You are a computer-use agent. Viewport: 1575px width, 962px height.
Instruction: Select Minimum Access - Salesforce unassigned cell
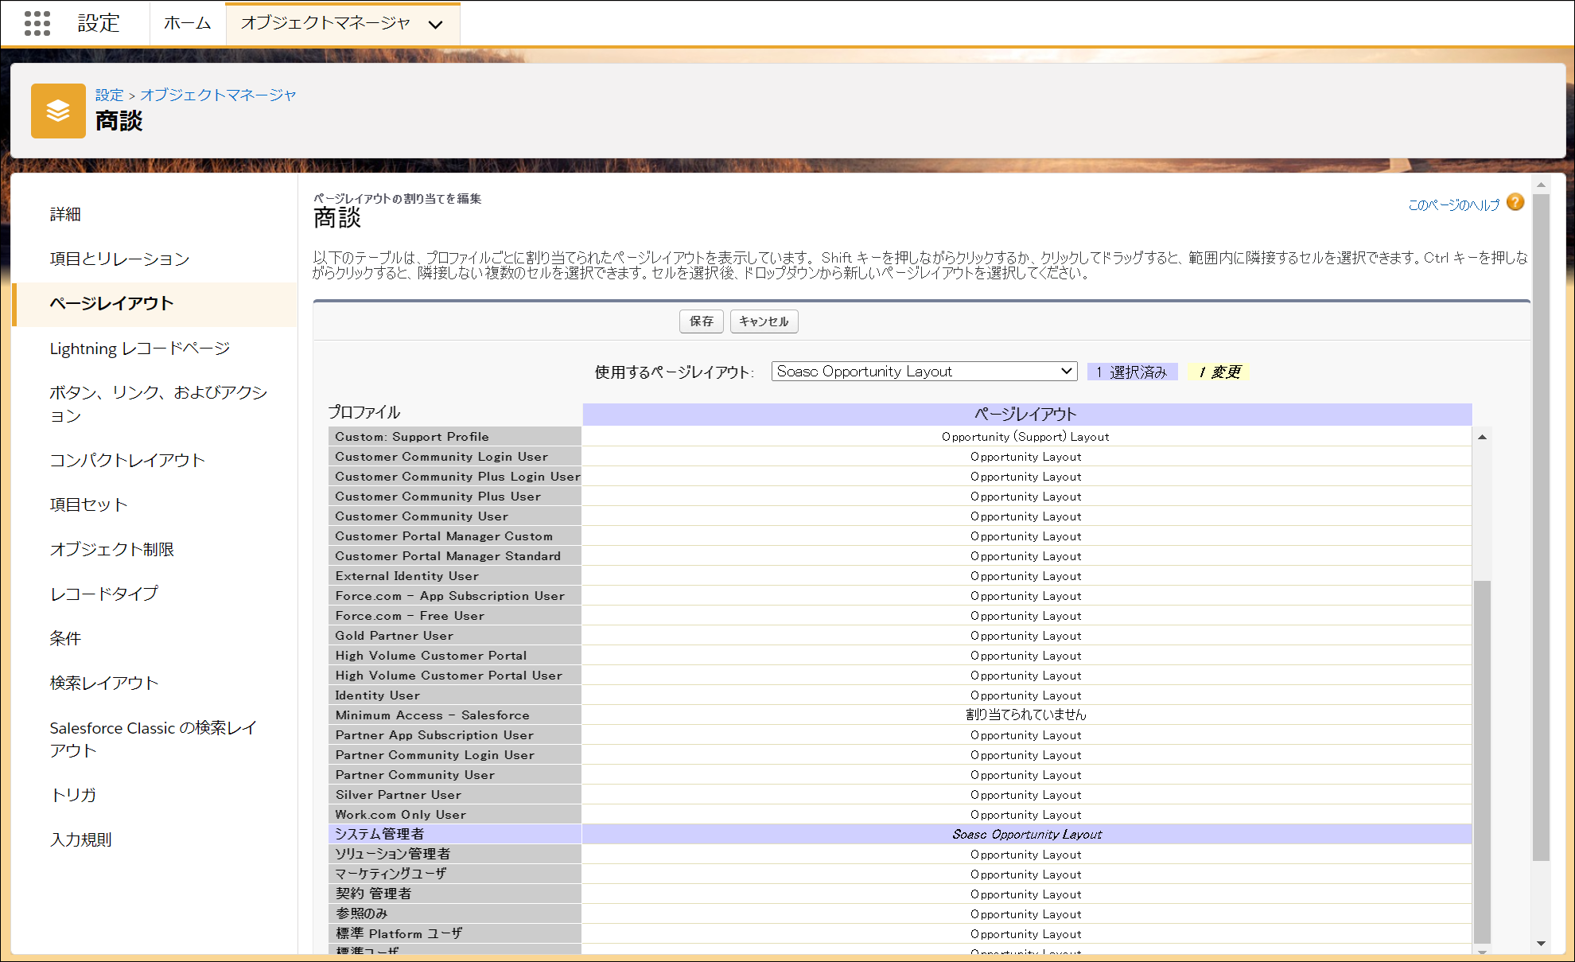pos(1025,715)
